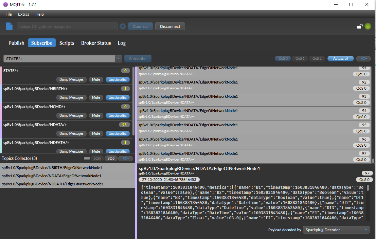376x239 pixels.
Task: Unsubscribe from the NDATA topic
Action: pos(118,134)
